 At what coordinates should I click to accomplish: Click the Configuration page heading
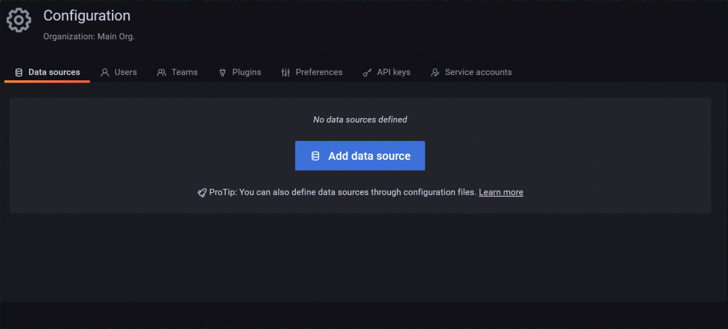click(87, 16)
